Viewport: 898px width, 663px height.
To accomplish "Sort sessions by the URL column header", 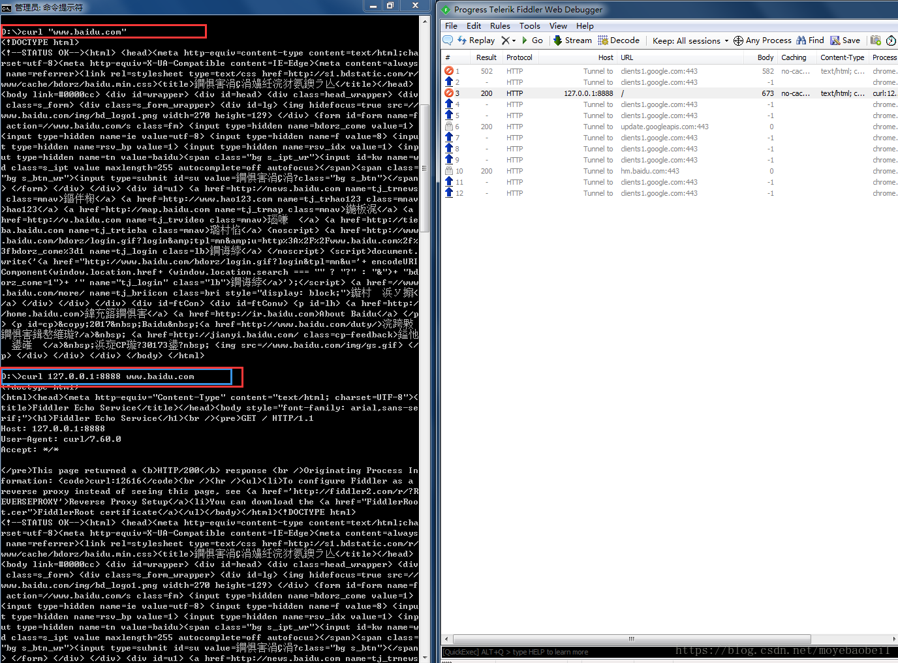I will [680, 57].
